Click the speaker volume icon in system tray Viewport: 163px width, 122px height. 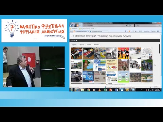tap(153, 90)
